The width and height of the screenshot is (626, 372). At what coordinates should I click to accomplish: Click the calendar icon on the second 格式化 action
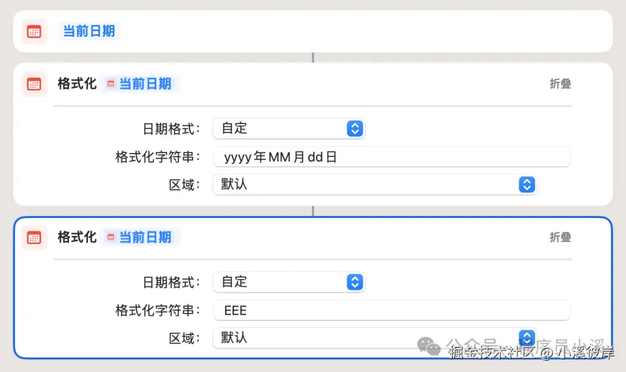pyautogui.click(x=34, y=238)
